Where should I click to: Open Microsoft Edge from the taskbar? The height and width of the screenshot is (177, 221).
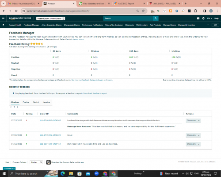[x=62, y=173]
